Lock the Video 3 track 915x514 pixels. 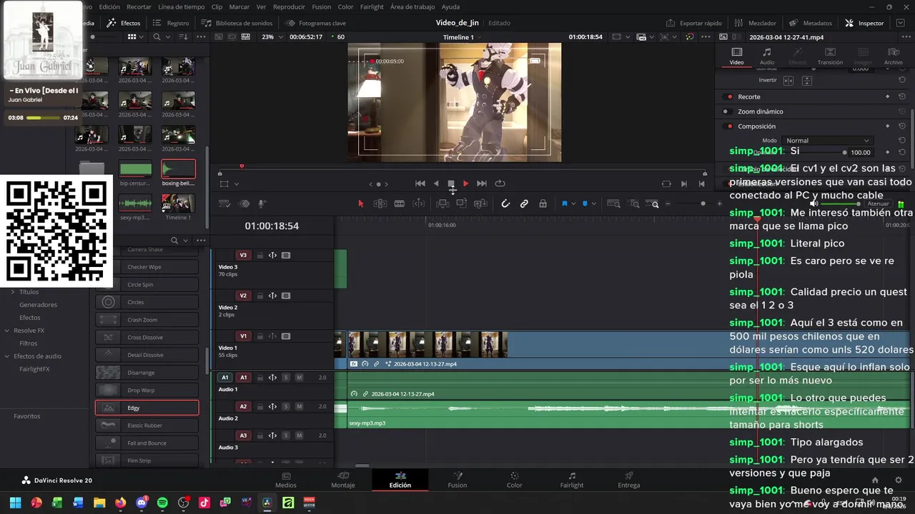[x=259, y=256]
